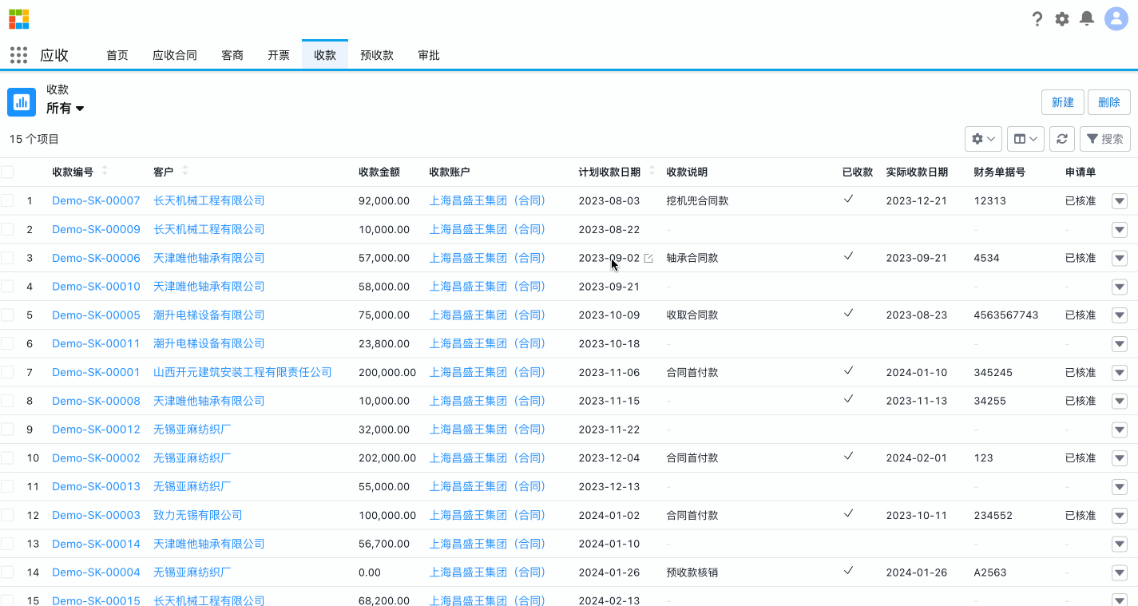Image resolution: width=1138 pixels, height=606 pixels.
Task: Open the notification bell icon
Action: [x=1086, y=18]
